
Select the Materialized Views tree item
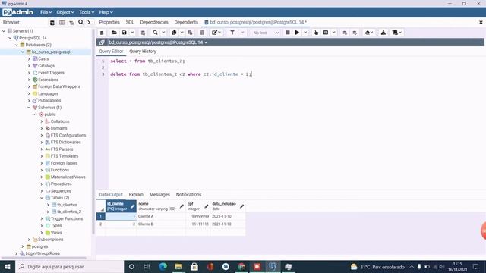(68, 177)
